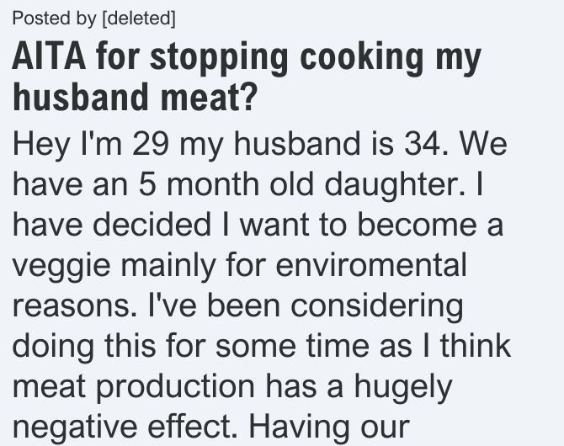This screenshot has height=446, width=564.
Task: Click the word 'AITA' in the title
Action: (49, 57)
